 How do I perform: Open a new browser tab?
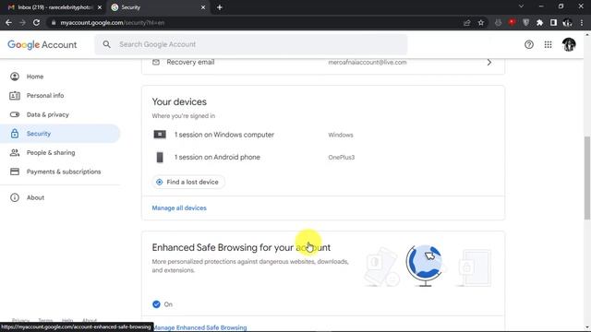(220, 7)
